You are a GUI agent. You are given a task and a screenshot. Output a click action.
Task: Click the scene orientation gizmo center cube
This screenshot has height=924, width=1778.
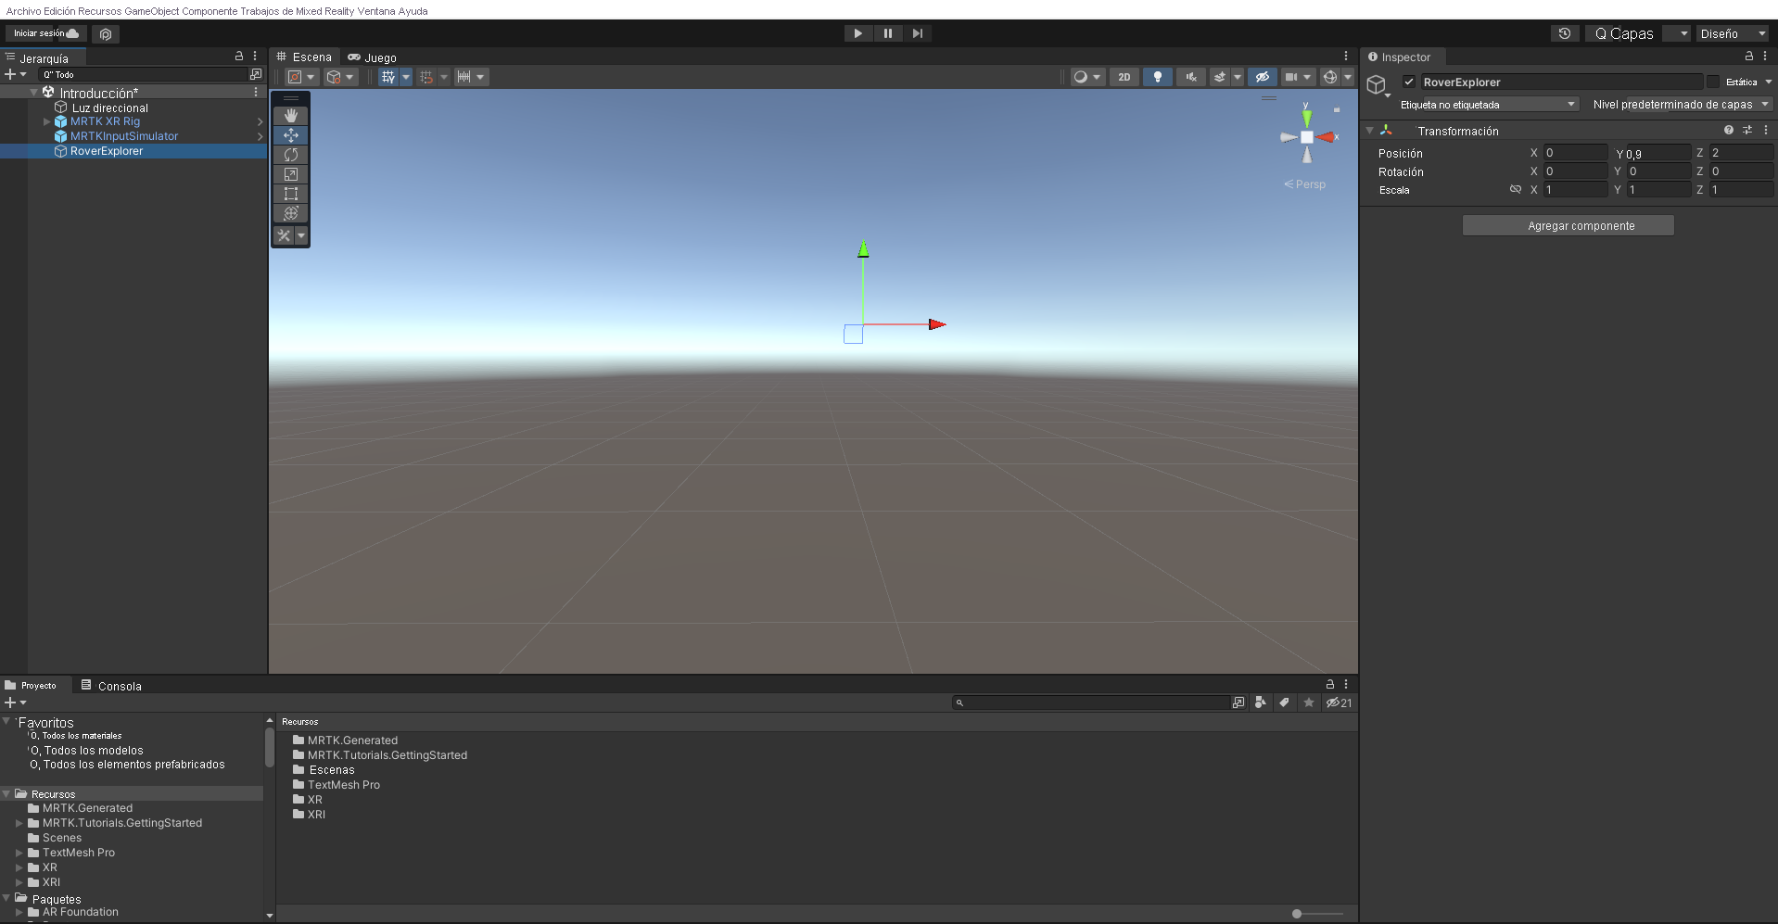click(1307, 137)
